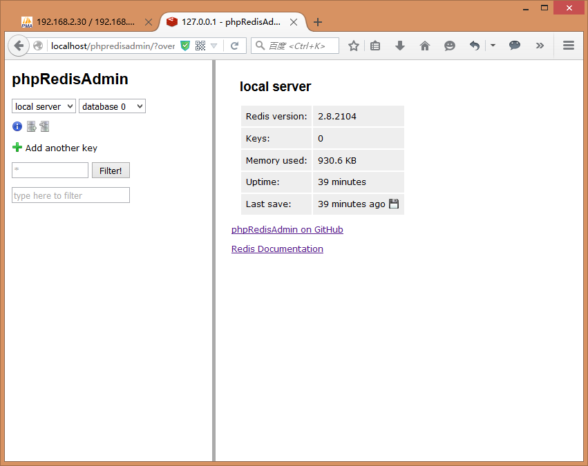588x466 pixels.
Task: Click the 'Redis version:' label cell
Action: pos(276,116)
